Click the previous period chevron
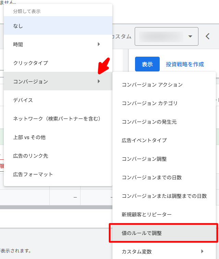The width and height of the screenshot is (219, 259). tap(208, 36)
